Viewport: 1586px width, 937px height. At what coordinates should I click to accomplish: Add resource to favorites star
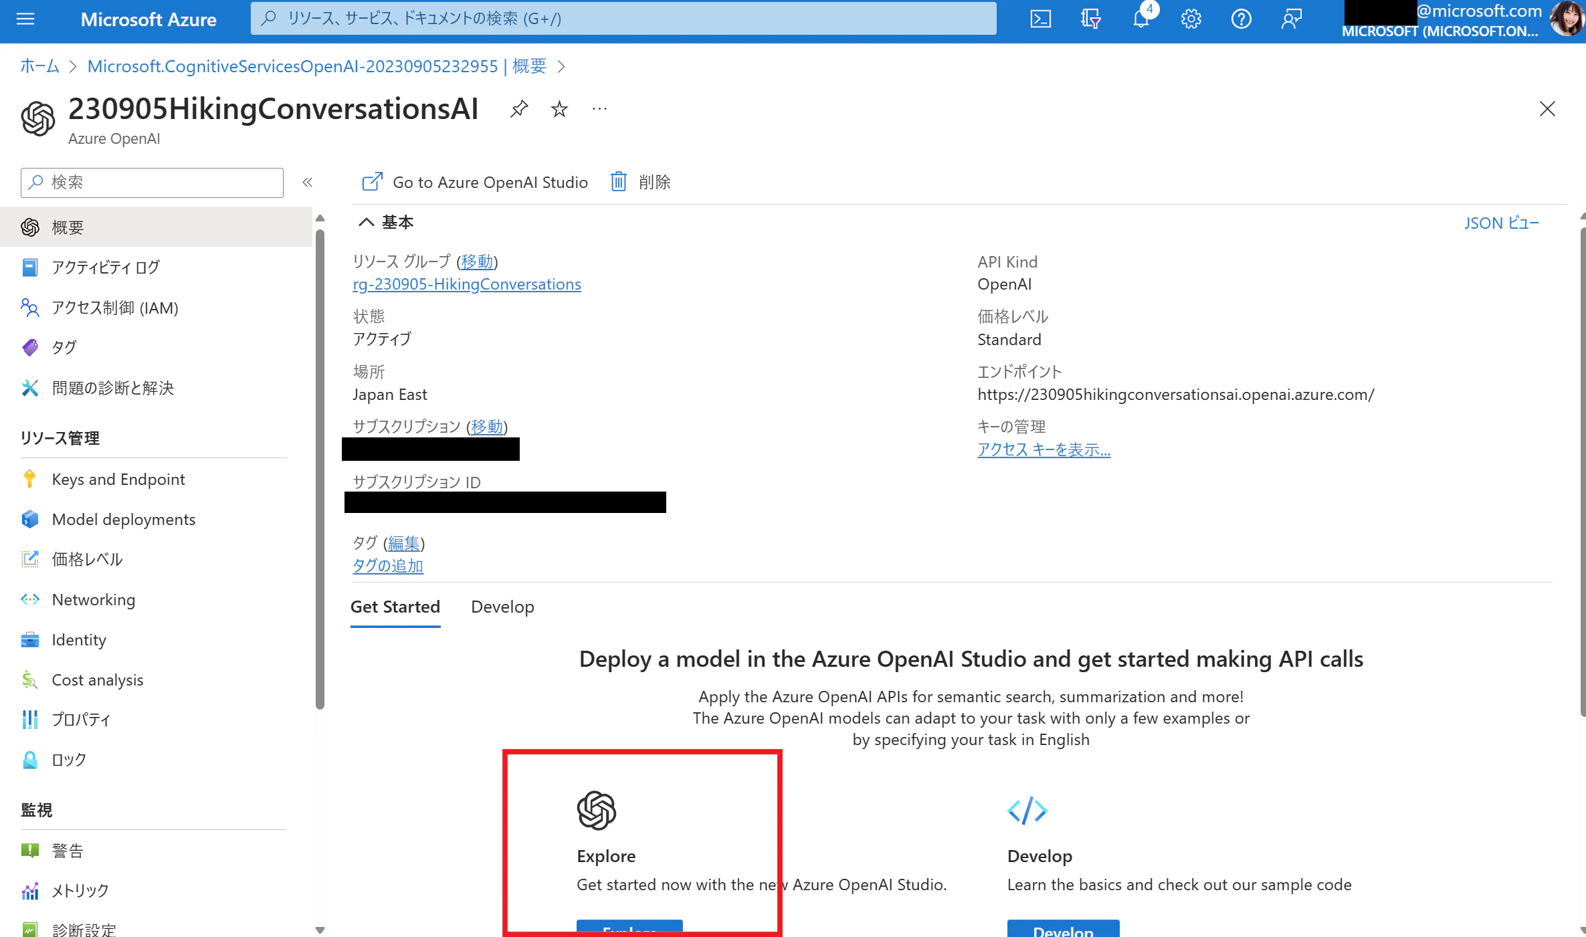[559, 108]
